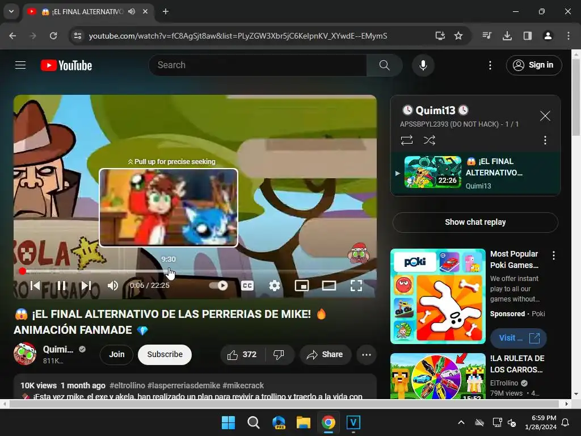The height and width of the screenshot is (436, 581).
Task: Close the Quimi13 playlist panel
Action: [x=545, y=116]
